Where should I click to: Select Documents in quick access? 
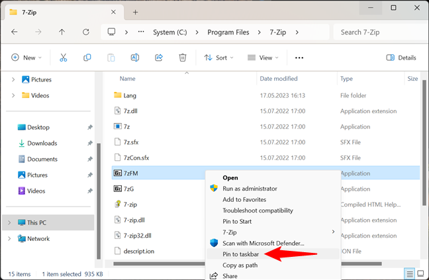42,159
